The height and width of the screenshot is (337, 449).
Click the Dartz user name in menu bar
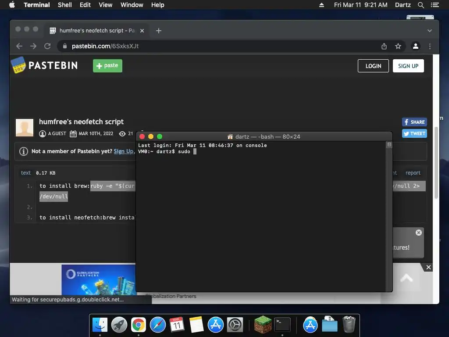coord(403,5)
